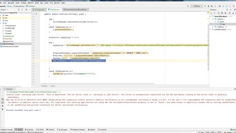Open the Build menu
The height and width of the screenshot is (133, 236).
37,3
